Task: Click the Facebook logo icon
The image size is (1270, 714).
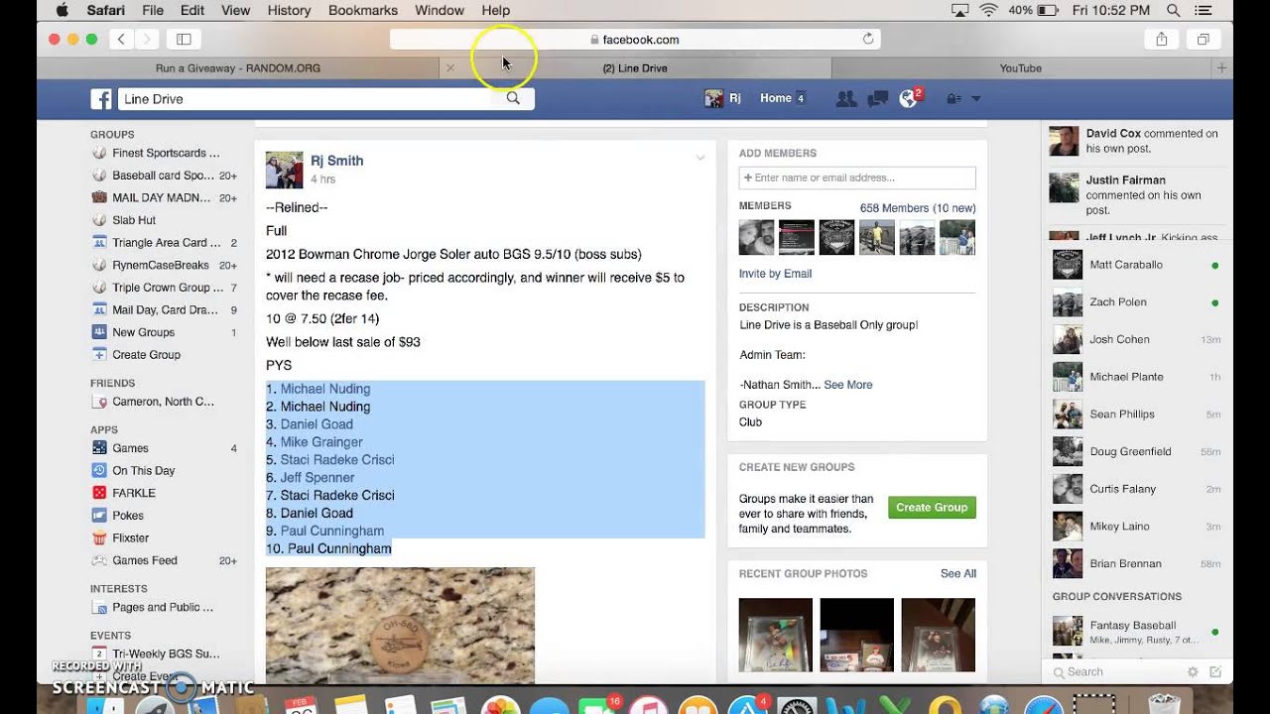Action: click(x=101, y=99)
